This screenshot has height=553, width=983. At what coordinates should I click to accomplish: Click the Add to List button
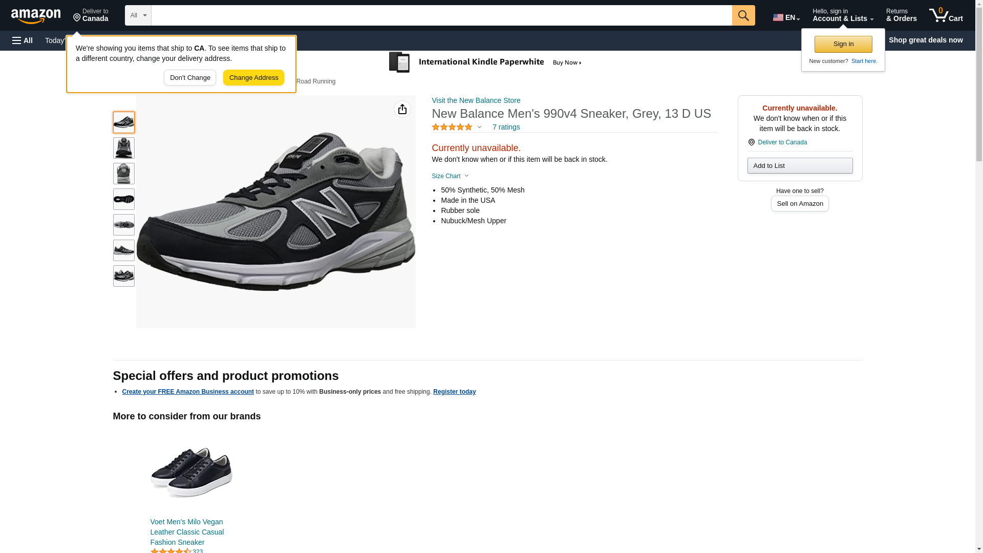coord(800,166)
